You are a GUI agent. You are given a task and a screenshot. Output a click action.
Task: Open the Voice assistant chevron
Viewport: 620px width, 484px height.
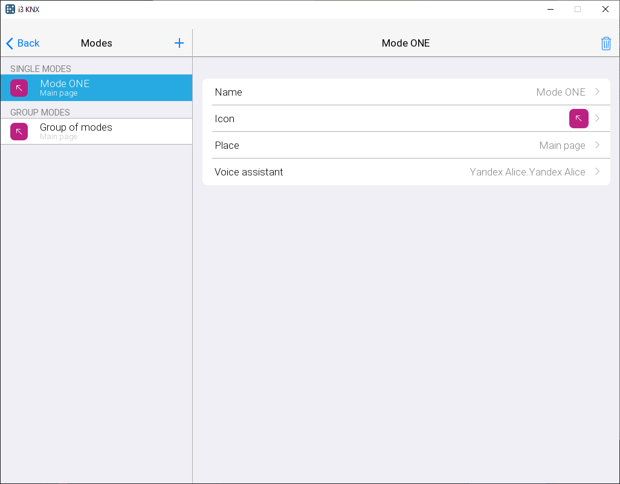coord(597,172)
